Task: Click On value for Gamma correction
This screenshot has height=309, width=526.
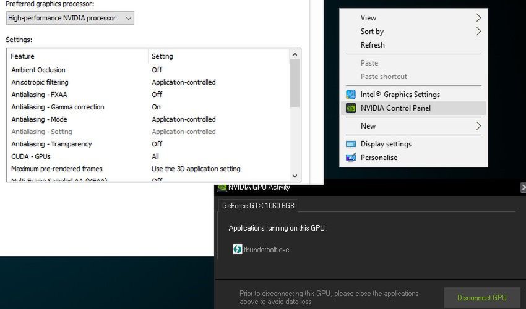Action: 156,108
